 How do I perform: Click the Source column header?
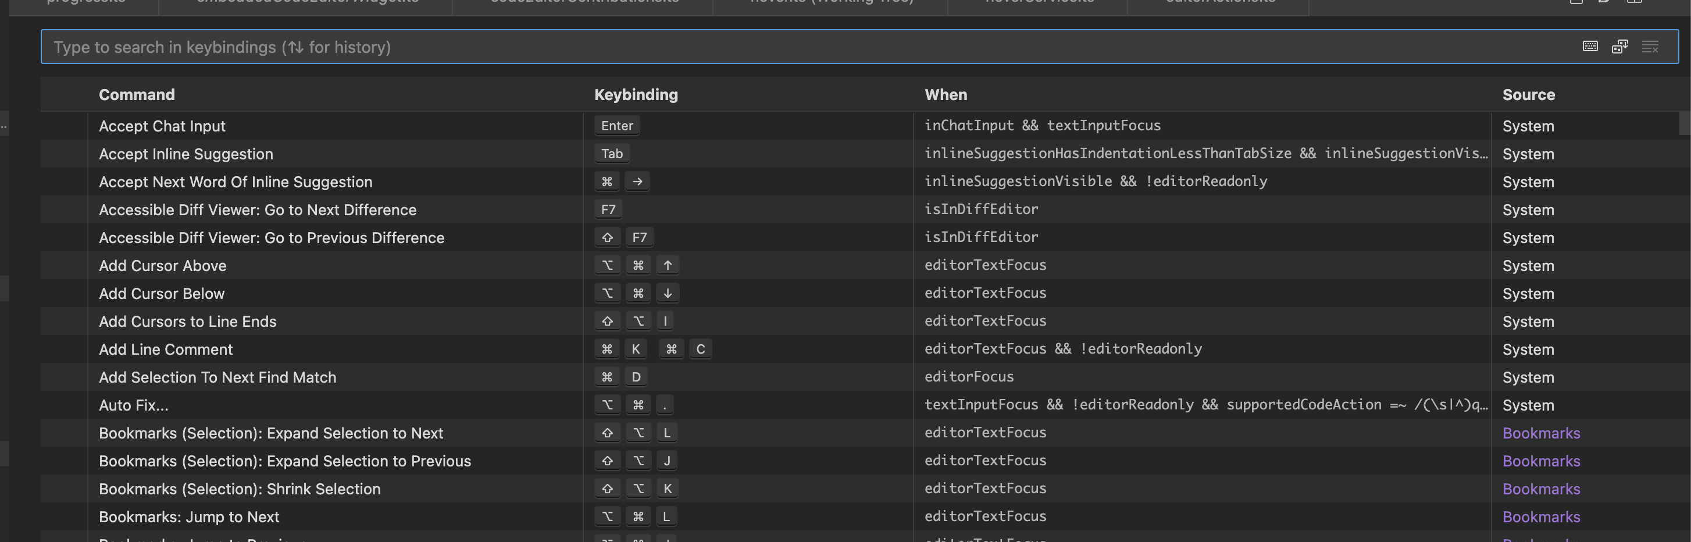(x=1528, y=94)
